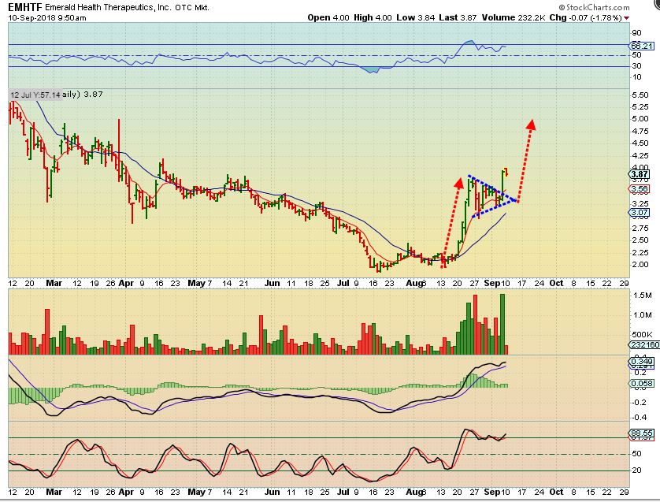Image resolution: width=660 pixels, height=502 pixels.
Task: Click the -0.4 MACD axis value
Action: (x=640, y=418)
